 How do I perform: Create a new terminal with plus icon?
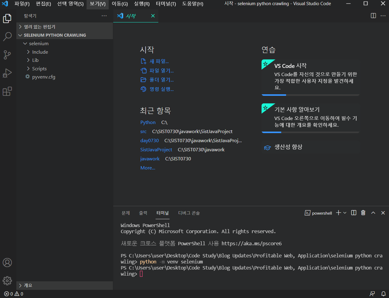point(338,213)
